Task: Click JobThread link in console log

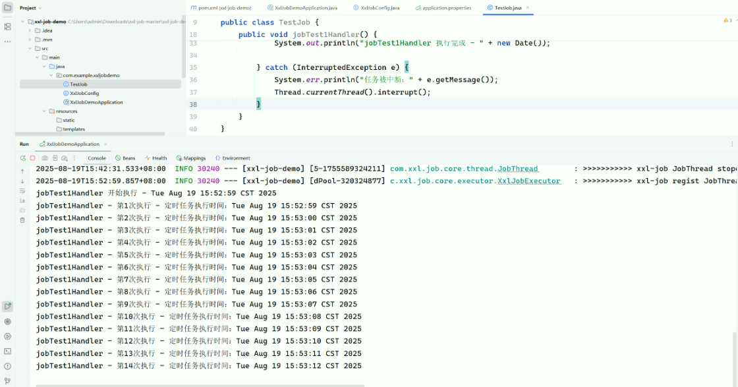Action: click(517, 169)
